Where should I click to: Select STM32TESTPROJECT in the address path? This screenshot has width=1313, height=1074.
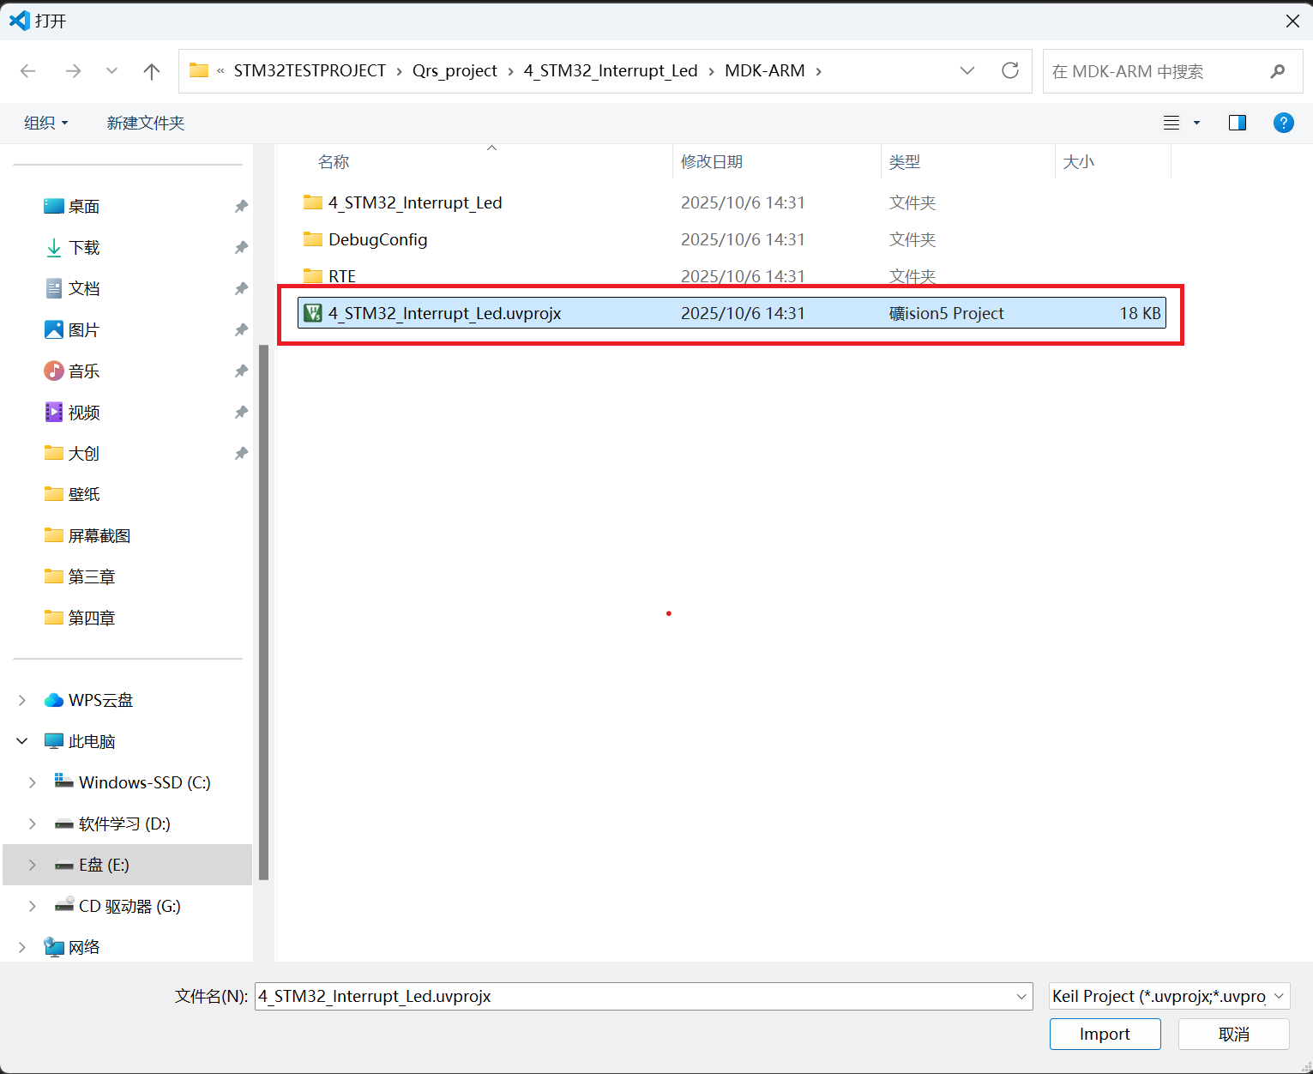click(310, 70)
